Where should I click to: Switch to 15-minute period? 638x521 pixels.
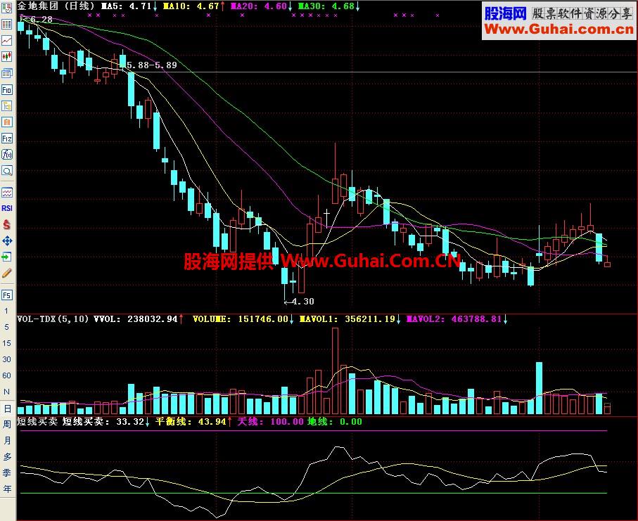coord(6,343)
